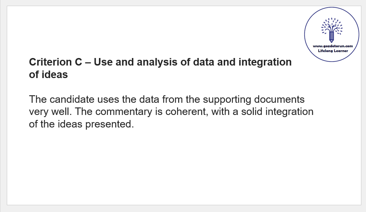Click the word "integration" in the heading
This screenshot has width=366, height=212.
[265, 62]
